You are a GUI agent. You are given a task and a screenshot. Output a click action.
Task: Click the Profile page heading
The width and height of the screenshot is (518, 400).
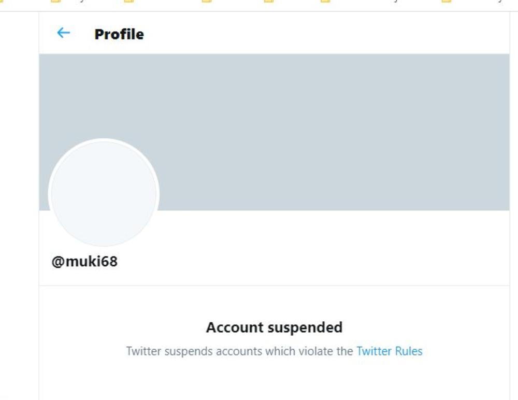click(119, 34)
